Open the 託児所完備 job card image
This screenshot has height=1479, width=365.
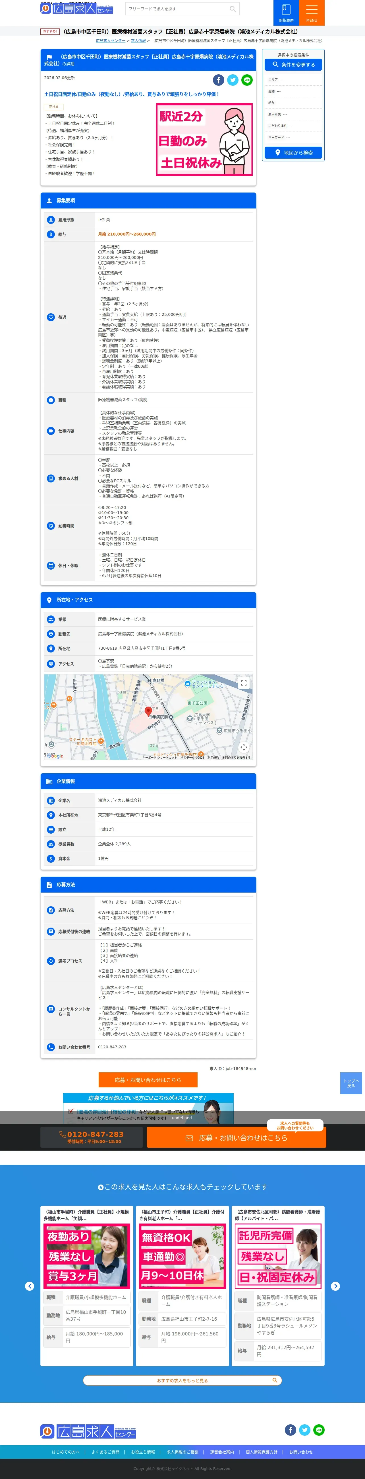coord(278,1256)
